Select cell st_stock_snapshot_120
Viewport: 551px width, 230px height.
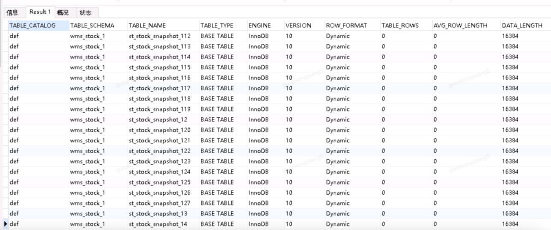click(x=163, y=130)
